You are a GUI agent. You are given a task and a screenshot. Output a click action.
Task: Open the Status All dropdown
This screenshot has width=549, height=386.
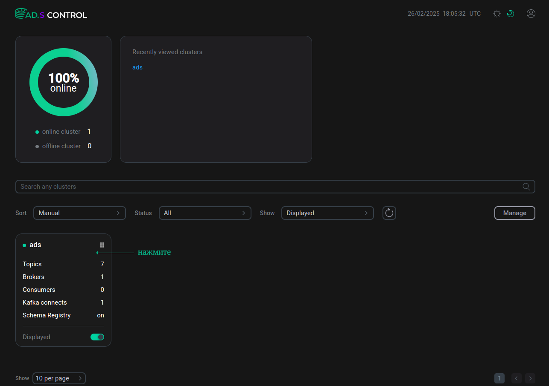coord(205,213)
